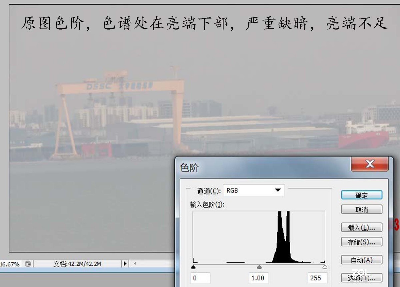
Task: Apply the 自动(A) auto correction
Action: pos(361,260)
